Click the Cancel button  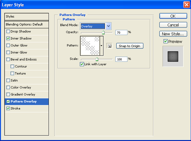click(x=173, y=25)
